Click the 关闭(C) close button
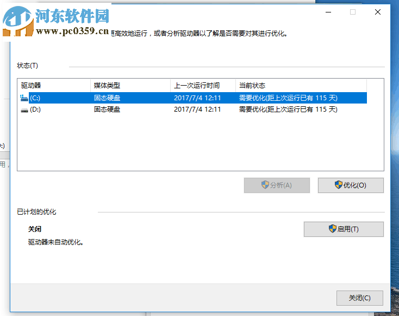This screenshot has height=316, width=399. click(359, 298)
